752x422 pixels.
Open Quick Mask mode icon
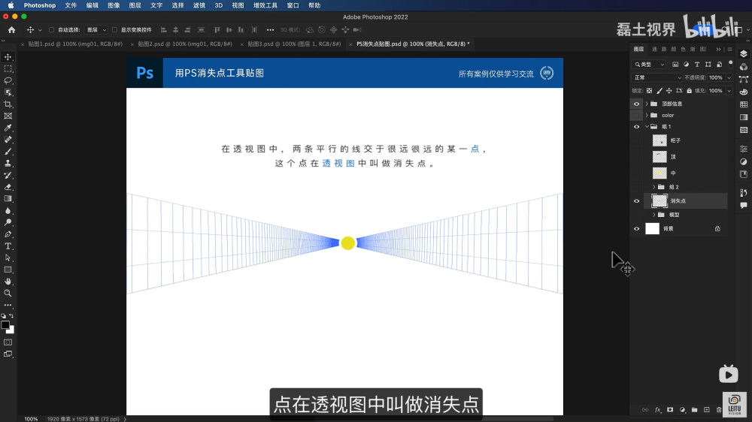point(8,342)
